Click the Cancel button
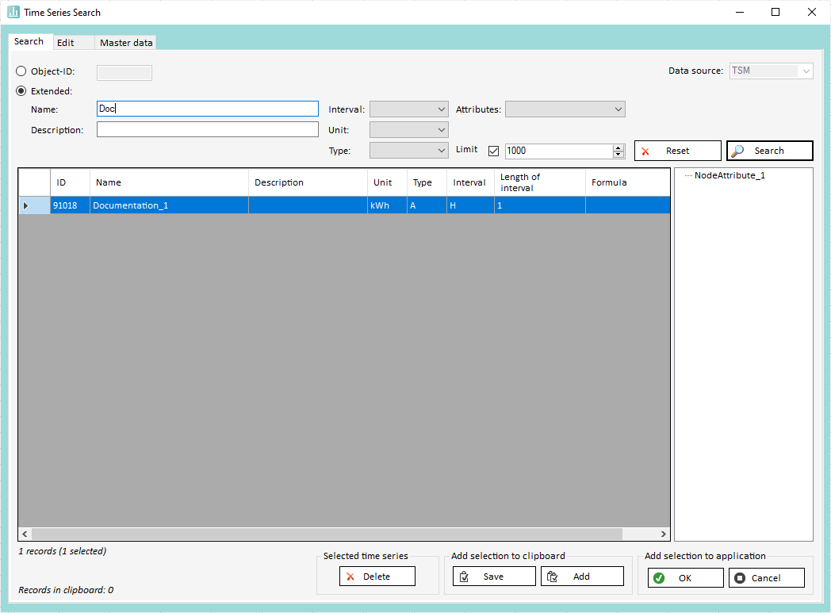Image resolution: width=831 pixels, height=613 pixels. (766, 578)
